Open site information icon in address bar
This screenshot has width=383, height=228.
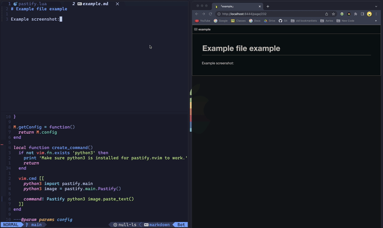[219, 14]
